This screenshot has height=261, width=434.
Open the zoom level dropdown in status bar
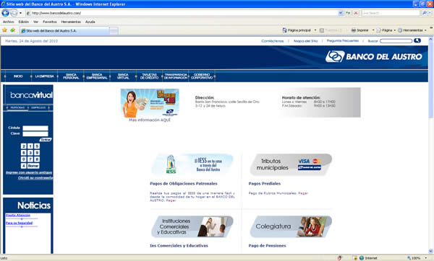426,258
